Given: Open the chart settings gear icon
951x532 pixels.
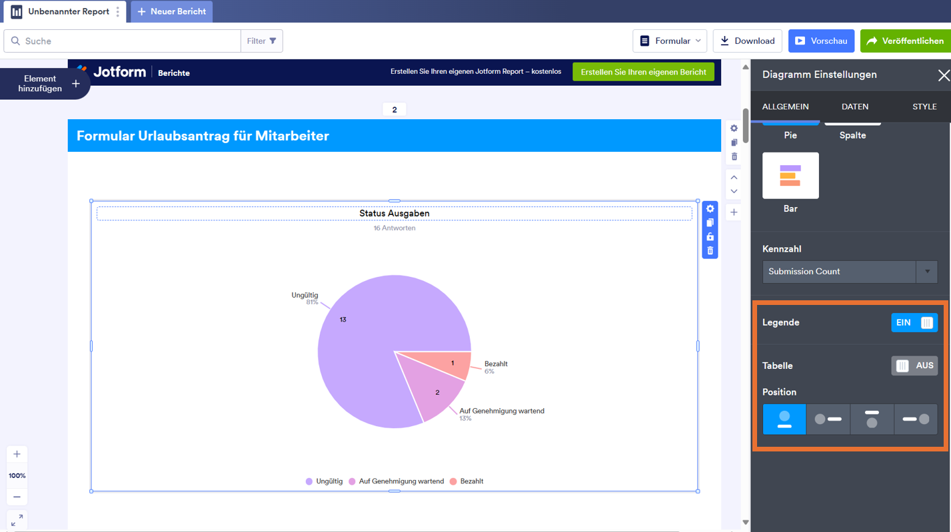Looking at the screenshot, I should coord(710,209).
